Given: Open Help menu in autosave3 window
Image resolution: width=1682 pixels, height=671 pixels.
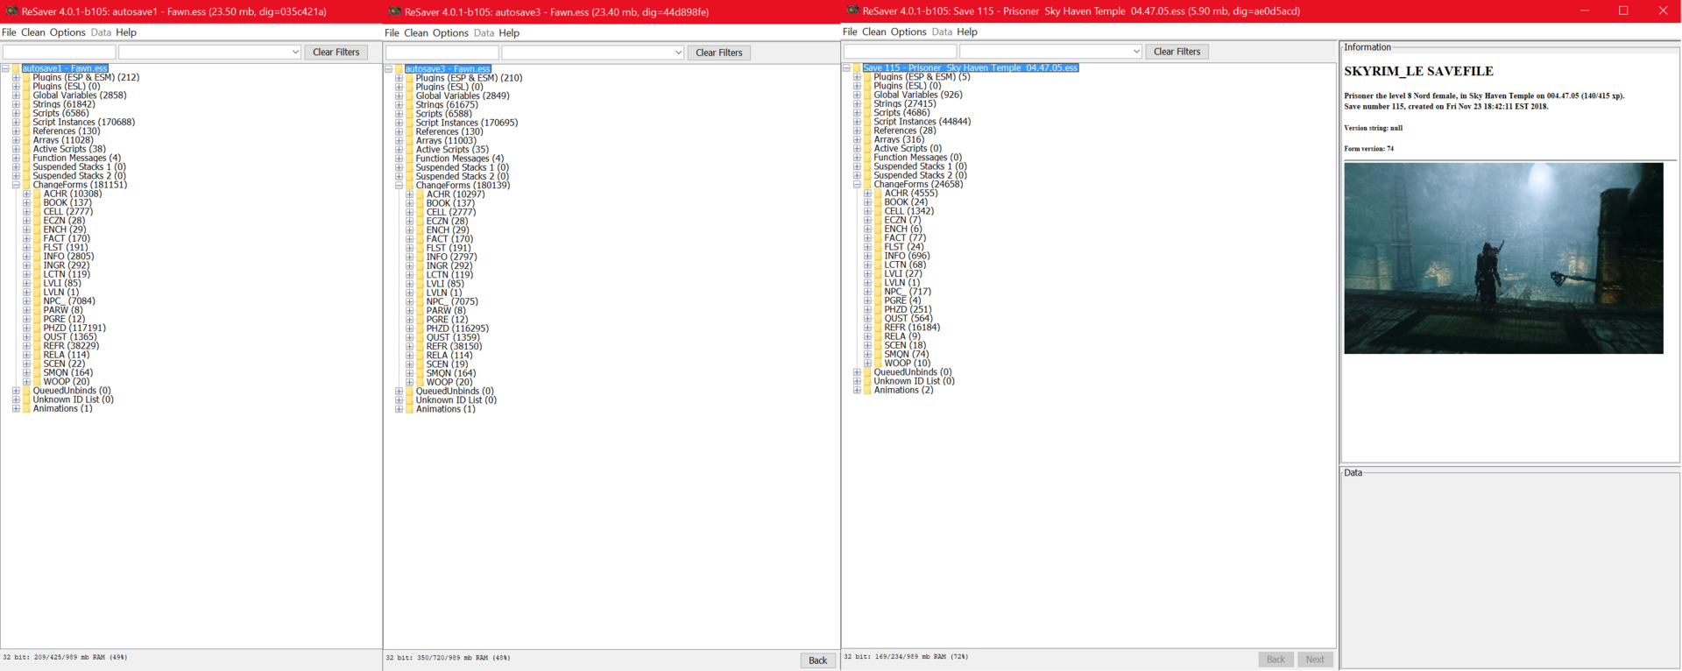Looking at the screenshot, I should coord(509,33).
